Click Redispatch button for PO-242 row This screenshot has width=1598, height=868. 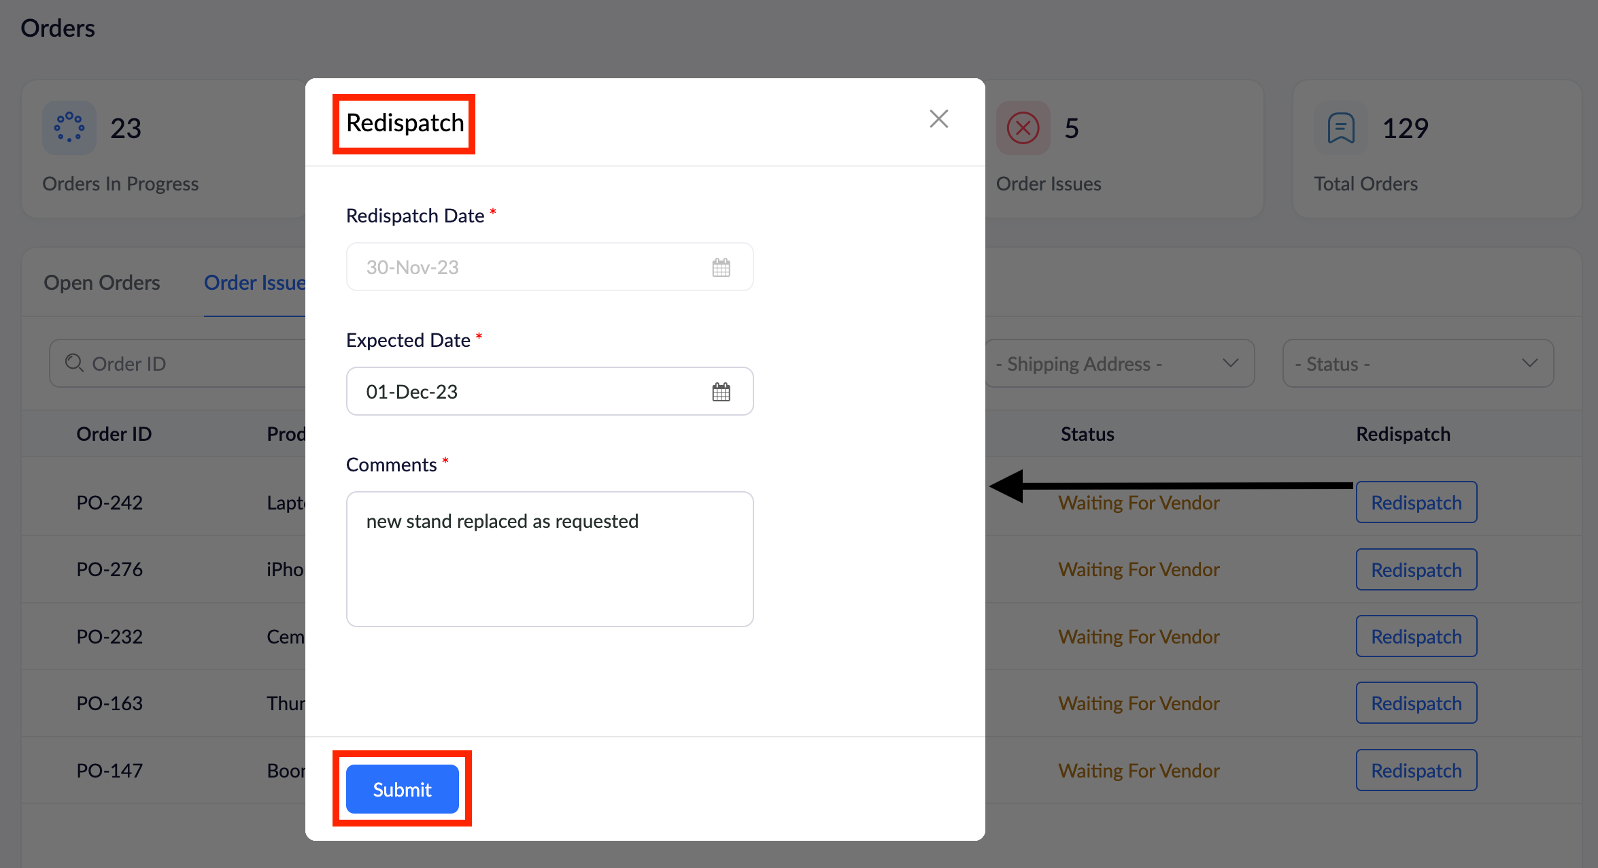(1416, 503)
